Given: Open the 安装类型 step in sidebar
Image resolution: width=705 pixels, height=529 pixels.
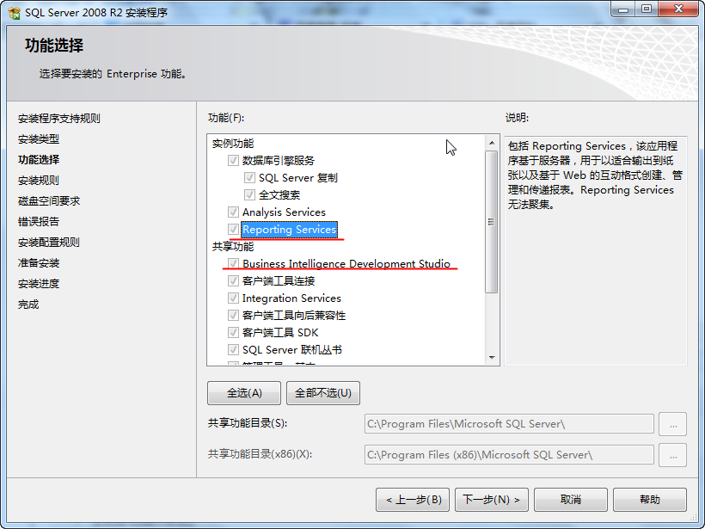Looking at the screenshot, I should pyautogui.click(x=39, y=139).
